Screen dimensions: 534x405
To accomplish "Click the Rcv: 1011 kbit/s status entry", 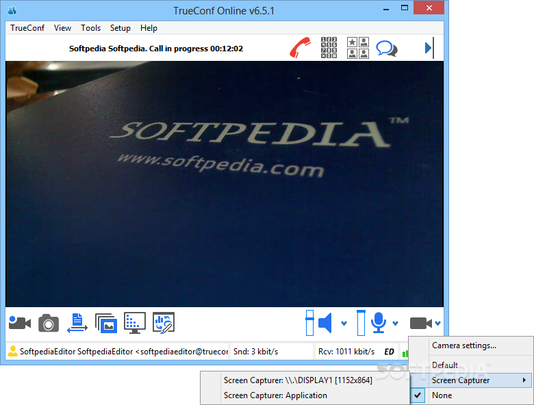I will pos(346,352).
